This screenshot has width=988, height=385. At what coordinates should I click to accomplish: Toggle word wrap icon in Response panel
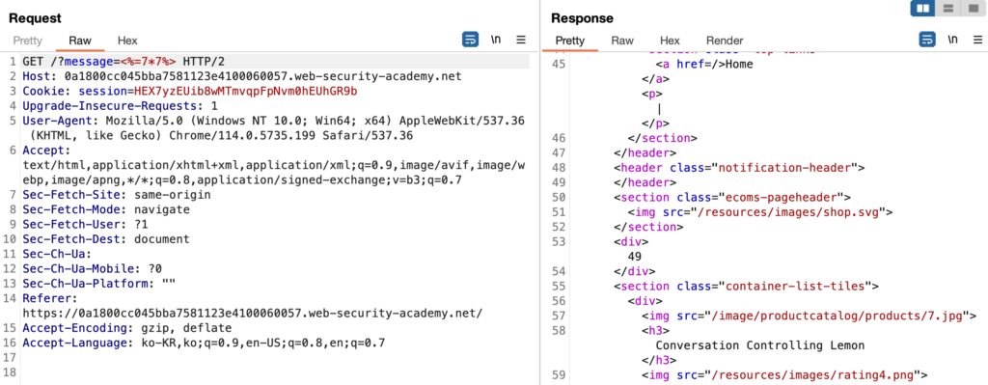tap(927, 40)
